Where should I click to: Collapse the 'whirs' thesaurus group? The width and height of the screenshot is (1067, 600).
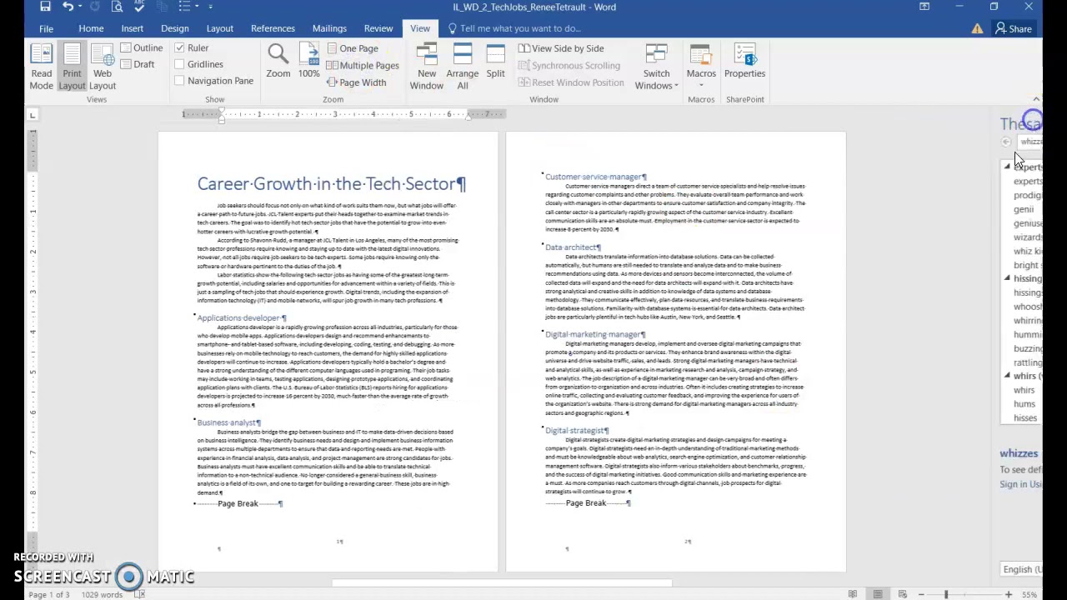tap(1007, 376)
